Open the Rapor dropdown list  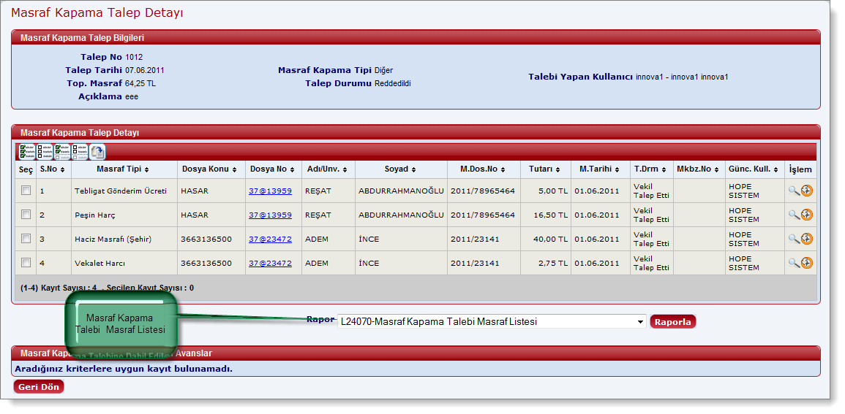492,321
